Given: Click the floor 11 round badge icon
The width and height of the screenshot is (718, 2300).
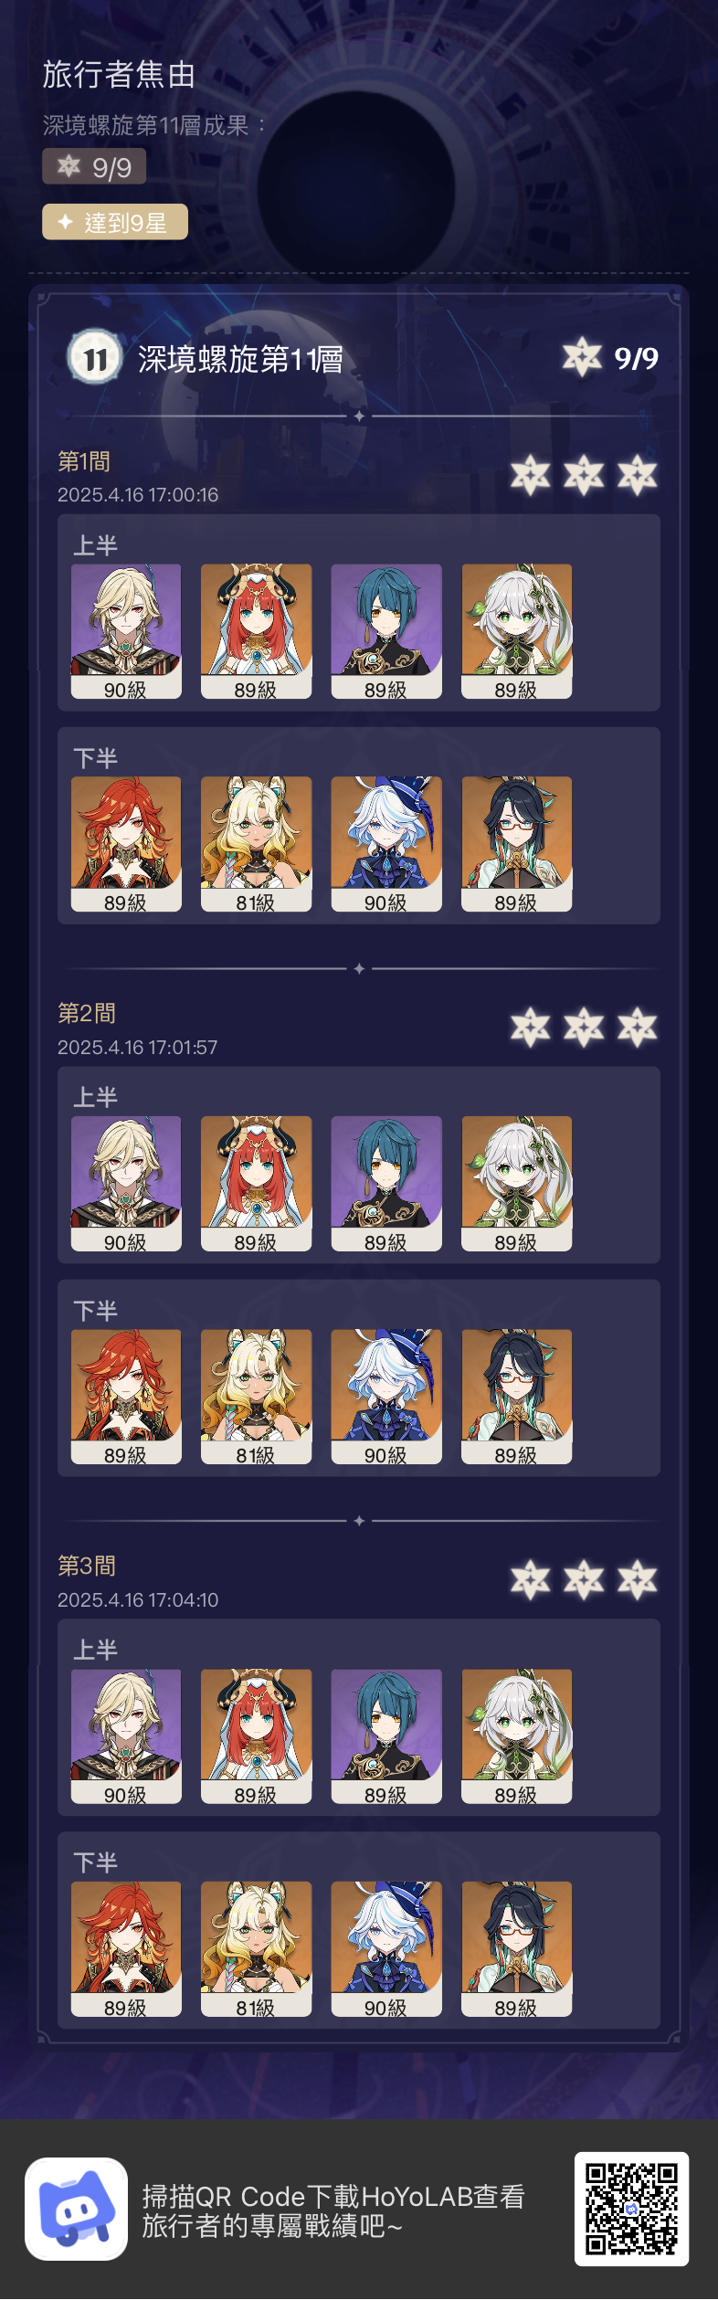Looking at the screenshot, I should [x=95, y=358].
